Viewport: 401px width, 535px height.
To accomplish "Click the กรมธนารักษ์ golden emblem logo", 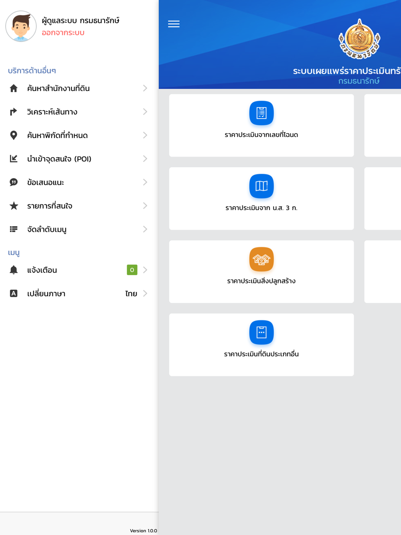I will (359, 40).
